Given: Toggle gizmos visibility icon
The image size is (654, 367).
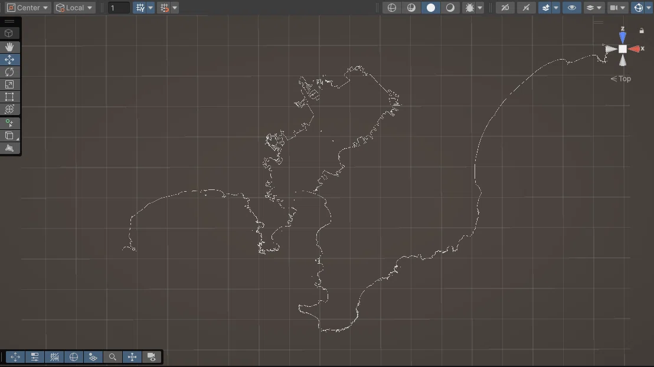Looking at the screenshot, I should [x=638, y=8].
